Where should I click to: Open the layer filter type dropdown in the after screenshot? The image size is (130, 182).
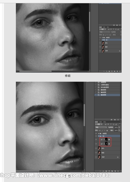(99, 124)
